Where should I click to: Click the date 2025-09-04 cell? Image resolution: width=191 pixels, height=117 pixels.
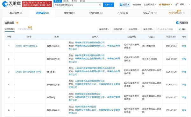(x=171, y=46)
